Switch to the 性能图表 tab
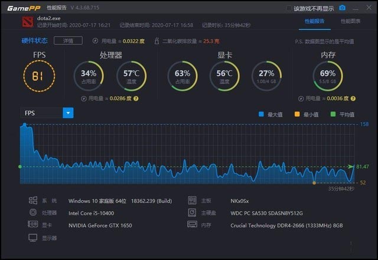The image size is (378, 260). tap(350, 21)
